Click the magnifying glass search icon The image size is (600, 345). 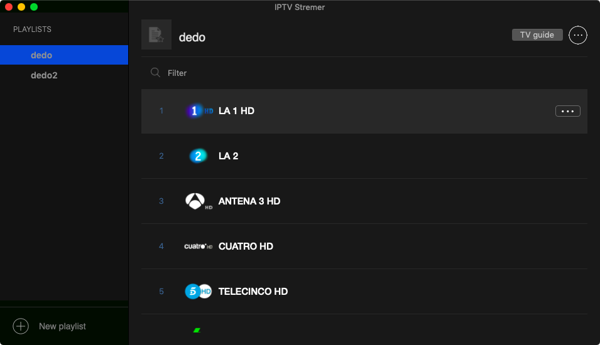155,73
